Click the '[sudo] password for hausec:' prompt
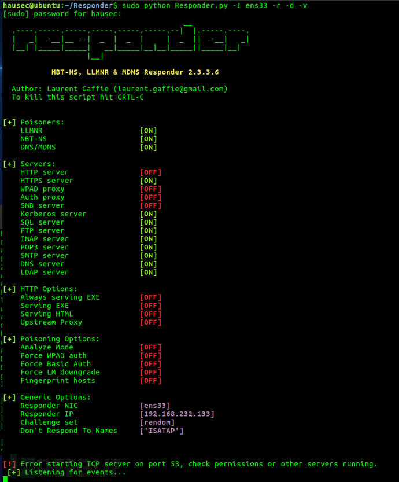 [62, 14]
